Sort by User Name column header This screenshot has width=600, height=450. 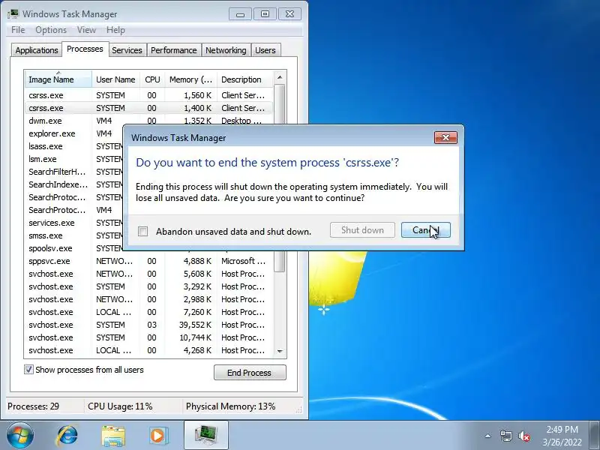115,79
